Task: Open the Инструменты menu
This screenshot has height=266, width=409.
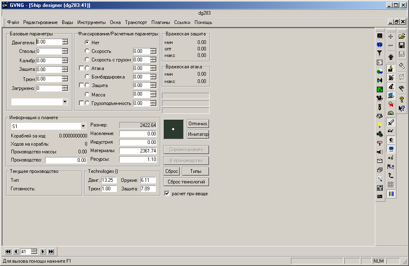Action: point(91,22)
